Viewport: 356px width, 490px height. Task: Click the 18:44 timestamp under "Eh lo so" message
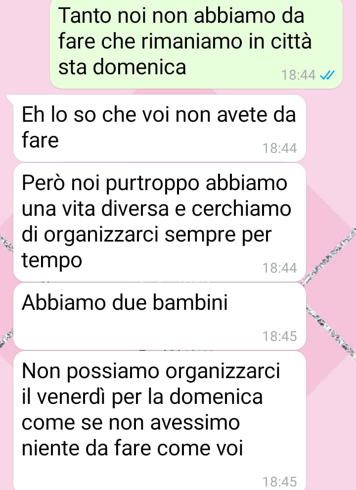coord(279,148)
